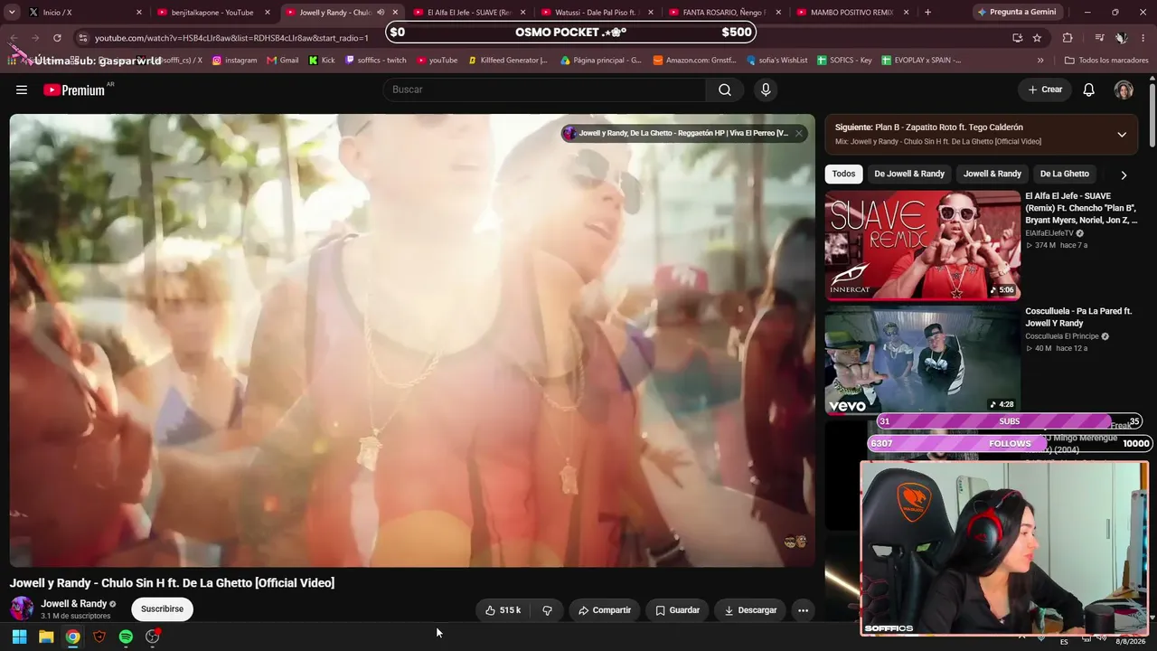
Task: Open the El Alfa El Jefe SUAVE title
Action: click(x=1081, y=208)
